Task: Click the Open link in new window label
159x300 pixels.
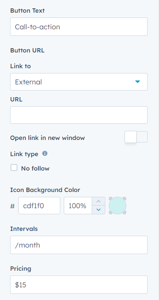Action: point(47,138)
